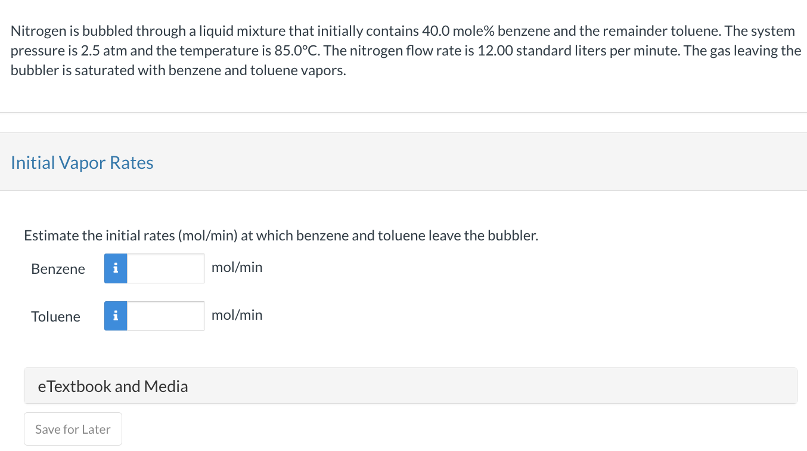Select the mol/min label beside Benzene

tap(237, 267)
